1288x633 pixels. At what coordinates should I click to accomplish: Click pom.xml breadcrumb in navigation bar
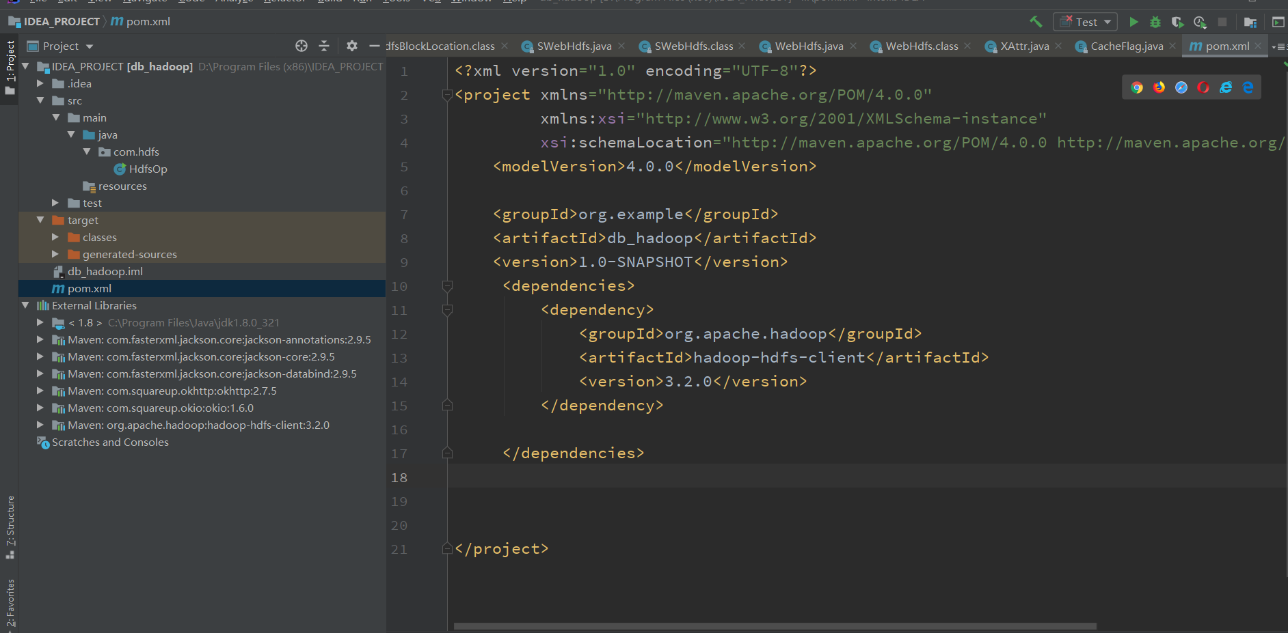click(141, 22)
